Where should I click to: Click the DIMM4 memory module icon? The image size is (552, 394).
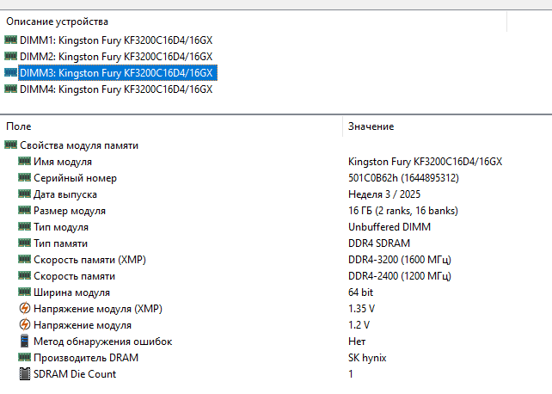pyautogui.click(x=10, y=89)
